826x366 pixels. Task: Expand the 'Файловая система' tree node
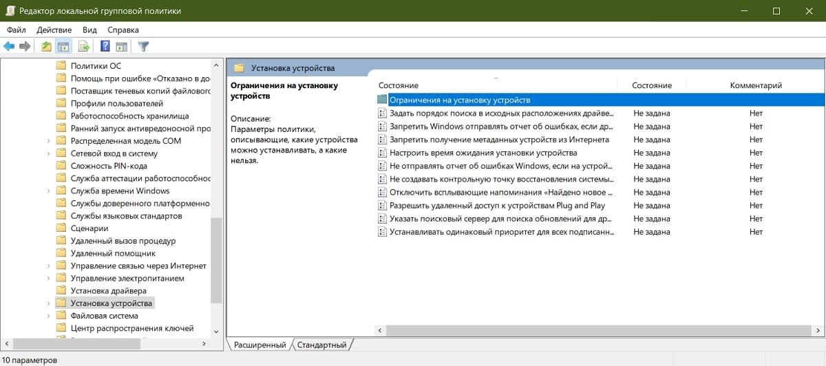48,316
